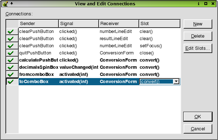Open the convert() slot dropdown arrow
The width and height of the screenshot is (218, 140).
click(x=176, y=82)
